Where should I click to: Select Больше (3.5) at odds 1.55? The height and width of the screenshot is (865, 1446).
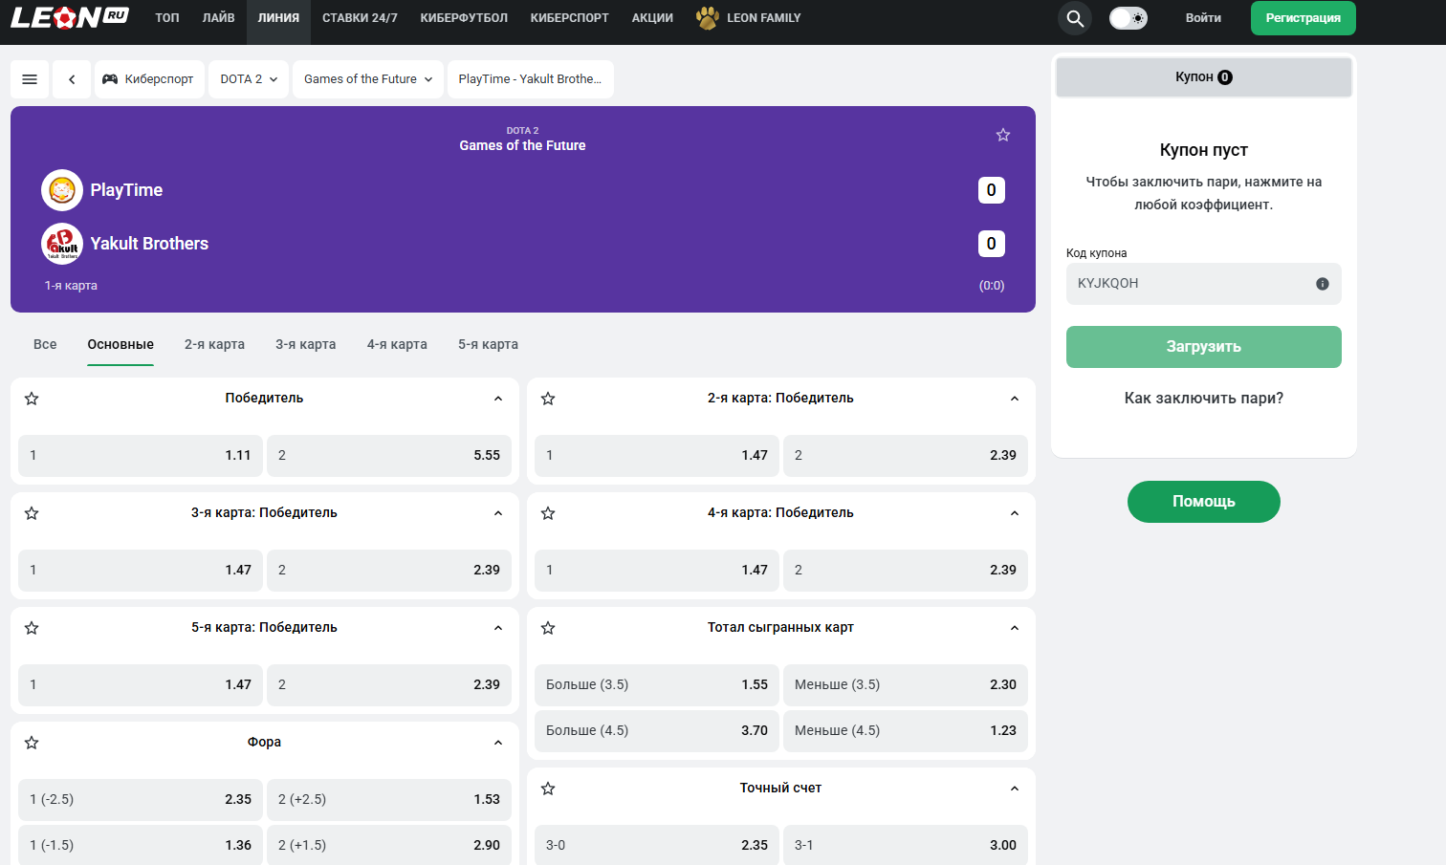(x=657, y=685)
